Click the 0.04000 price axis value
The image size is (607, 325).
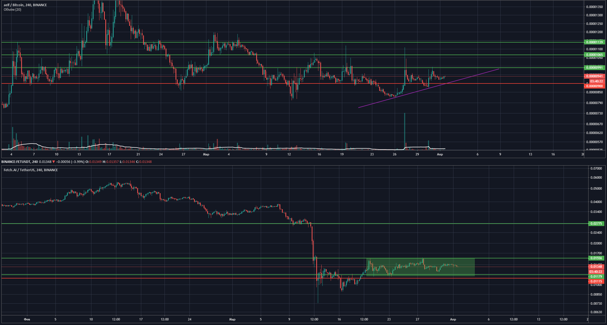596,202
